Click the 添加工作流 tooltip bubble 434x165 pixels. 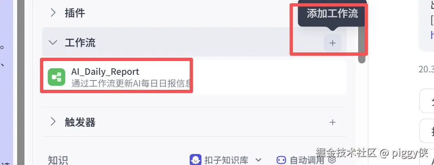click(x=332, y=14)
